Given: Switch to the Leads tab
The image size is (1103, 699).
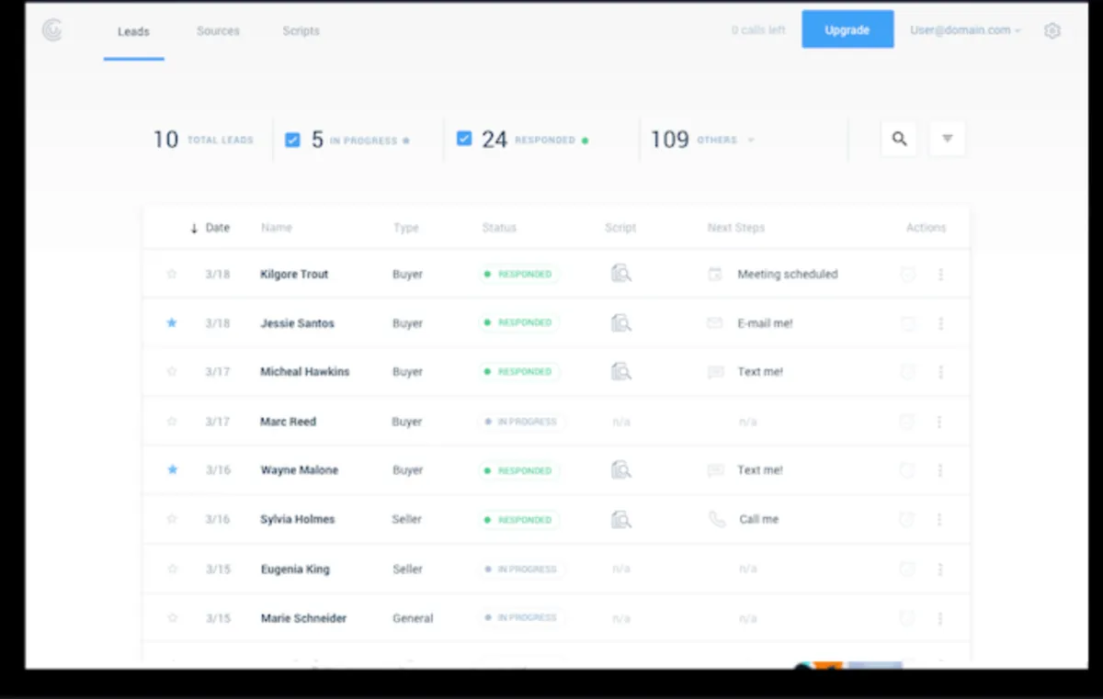Looking at the screenshot, I should point(133,31).
